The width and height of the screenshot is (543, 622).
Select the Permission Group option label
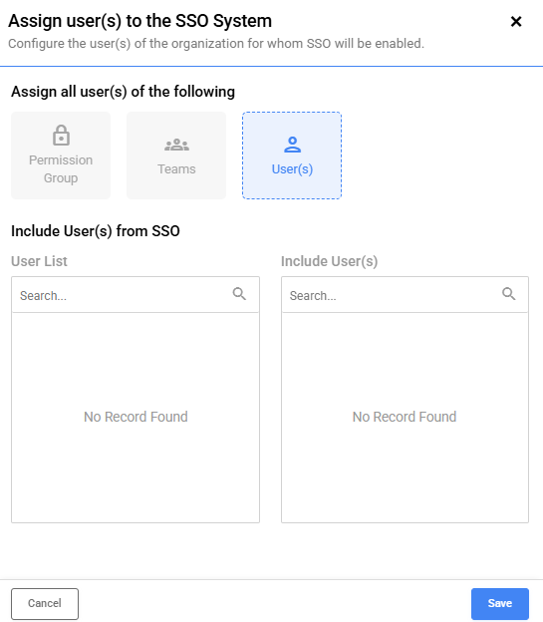pos(61,169)
